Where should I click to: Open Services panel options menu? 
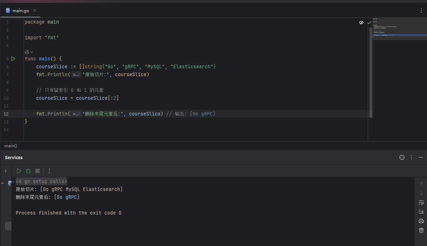[x=411, y=157]
